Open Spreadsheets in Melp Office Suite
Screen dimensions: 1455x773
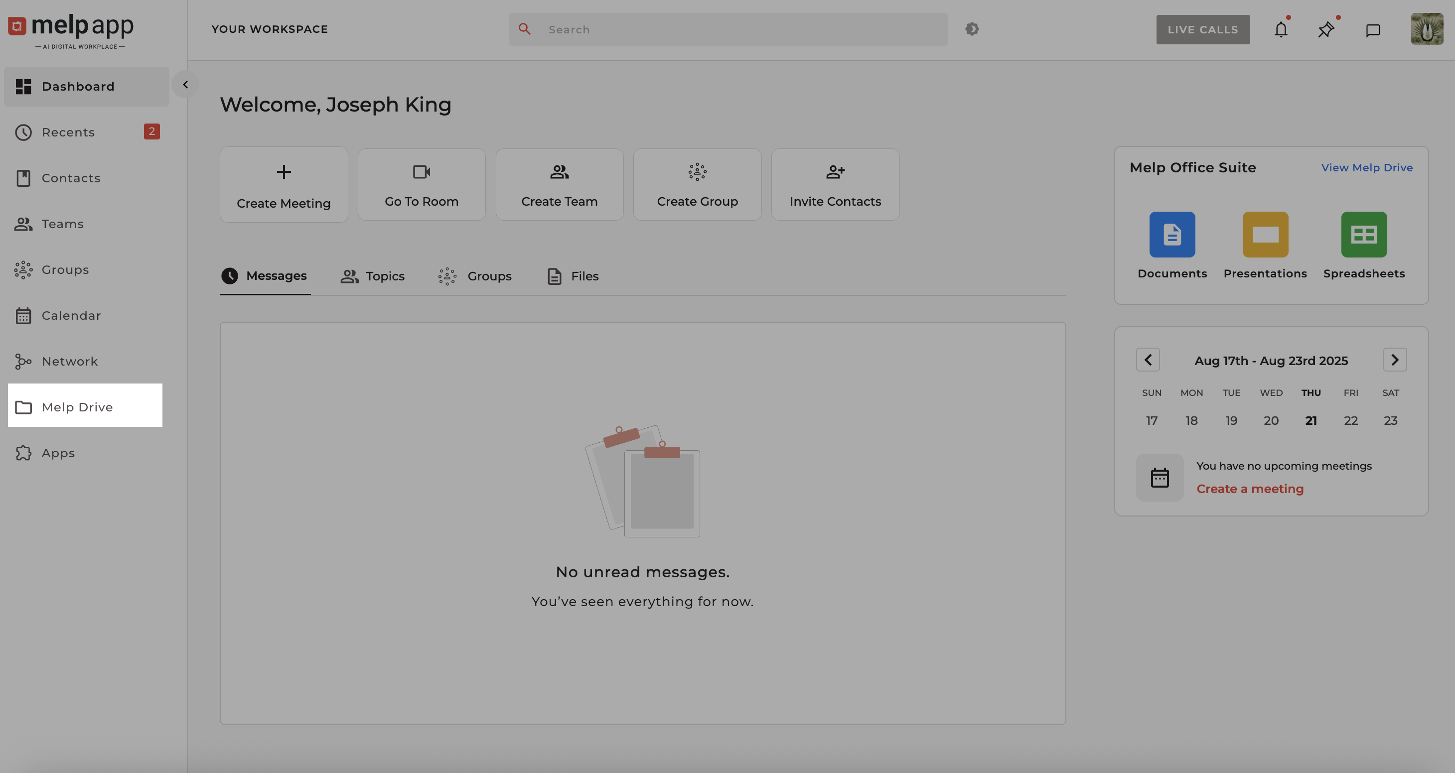1363,235
